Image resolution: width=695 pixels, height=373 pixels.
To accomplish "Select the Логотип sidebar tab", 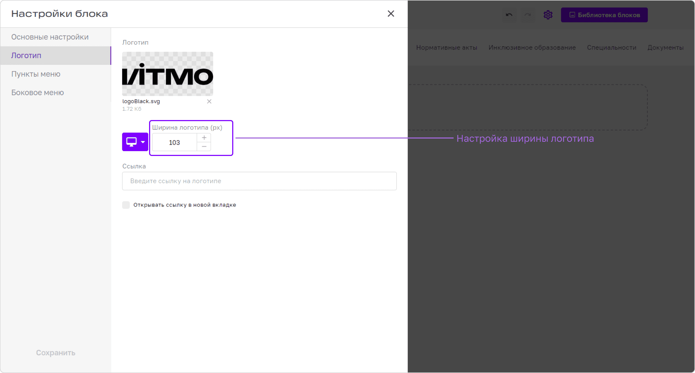I will (56, 55).
